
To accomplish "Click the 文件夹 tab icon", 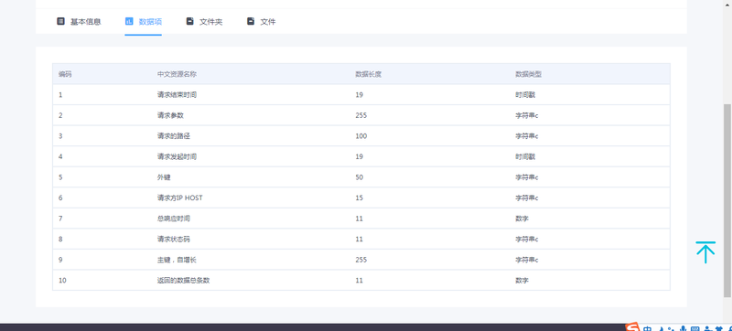I will (189, 21).
